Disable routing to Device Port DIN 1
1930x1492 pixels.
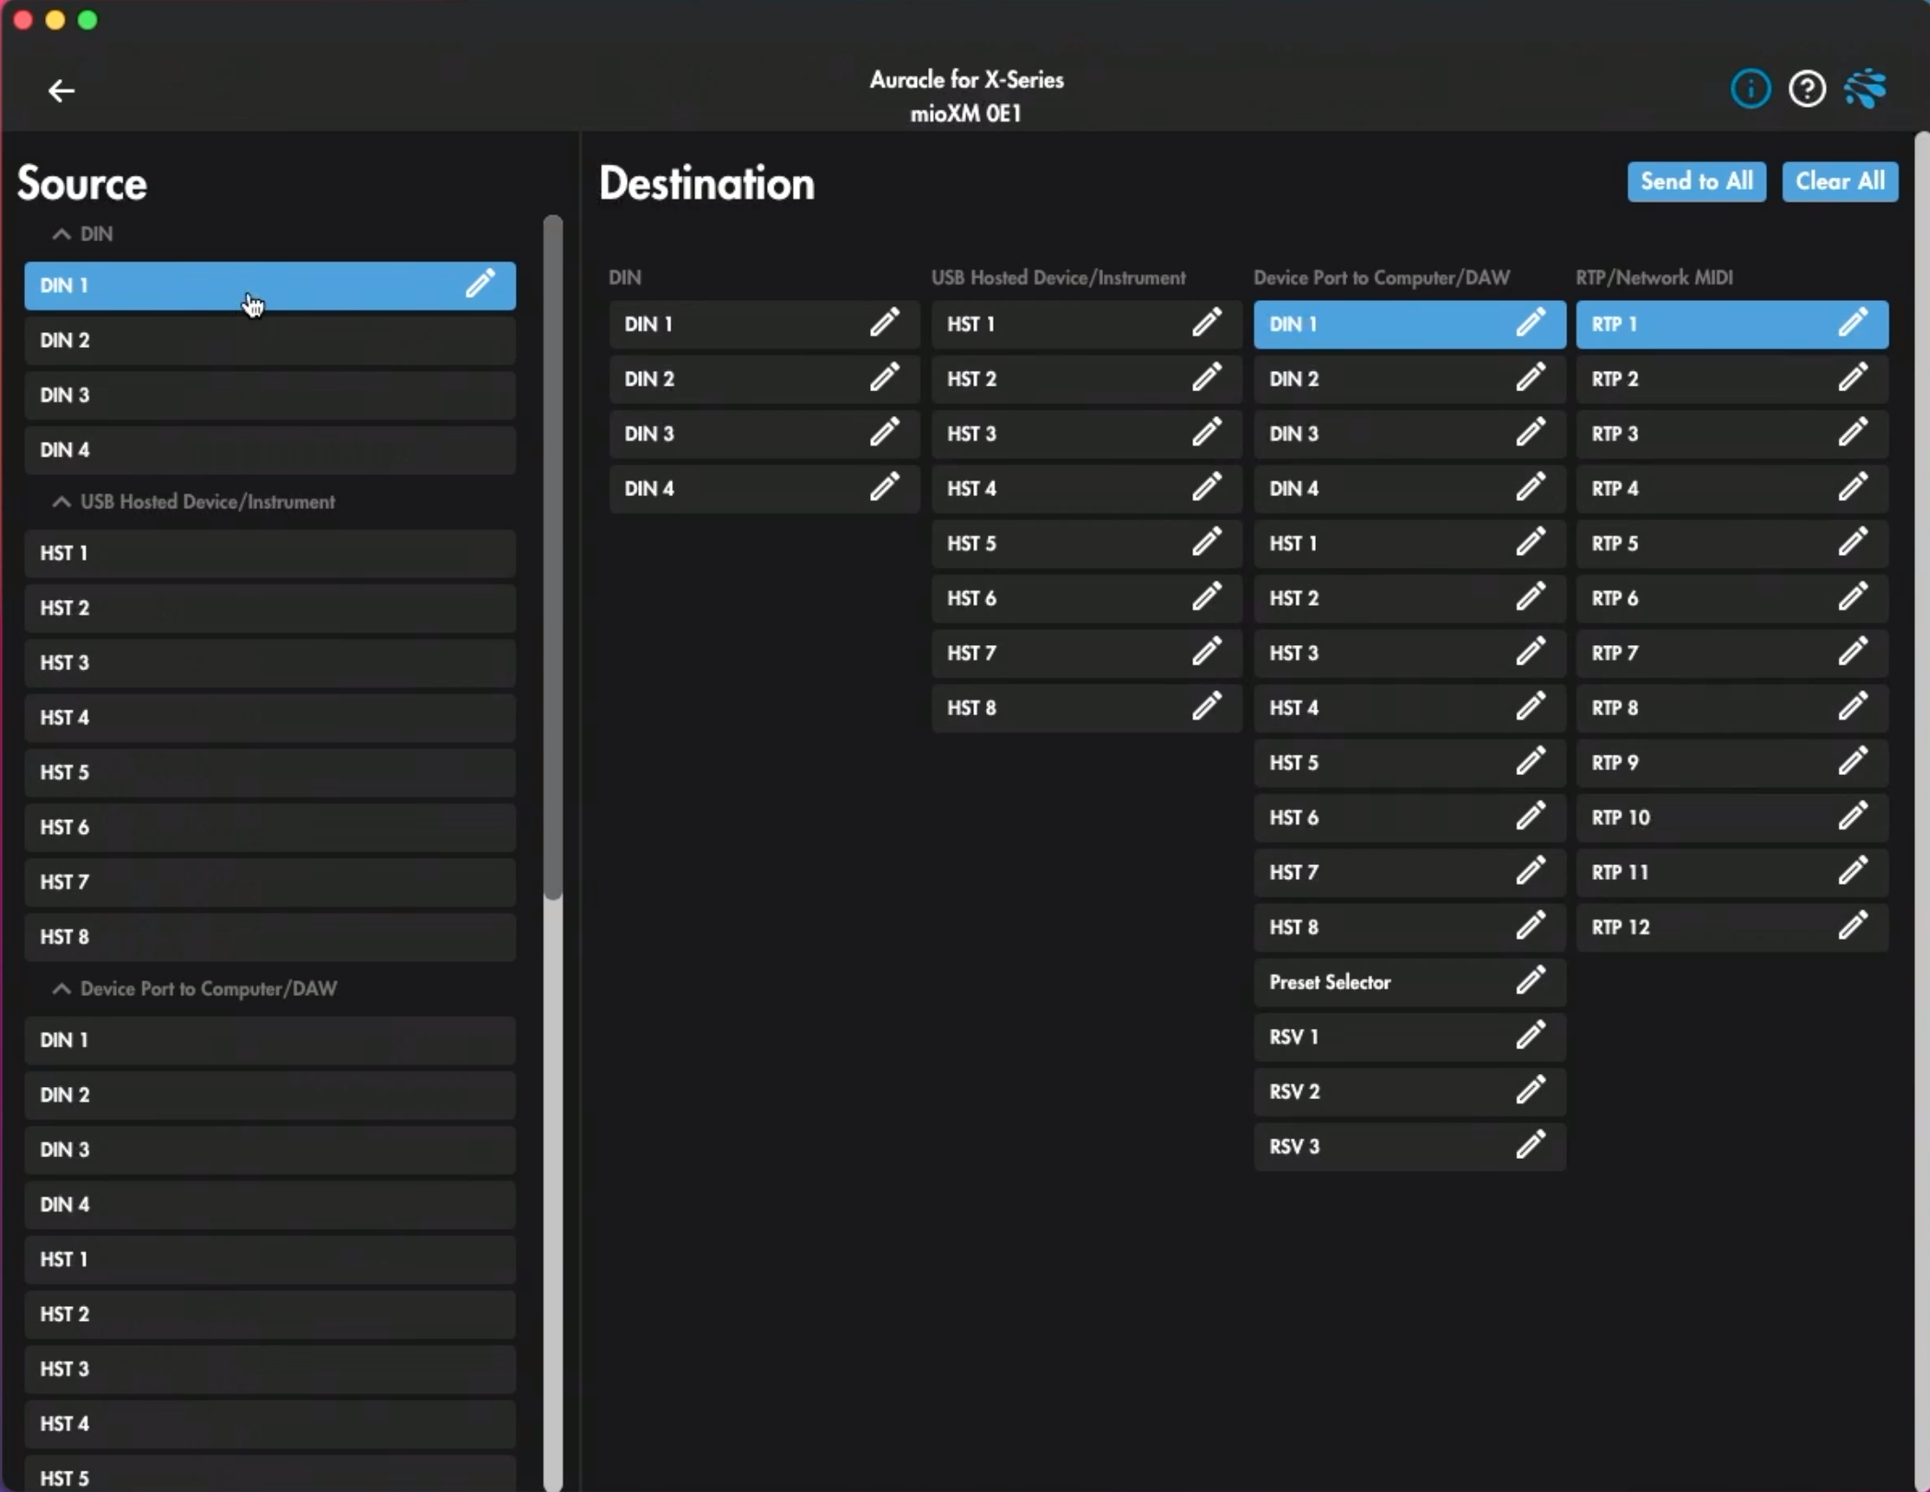(1410, 324)
